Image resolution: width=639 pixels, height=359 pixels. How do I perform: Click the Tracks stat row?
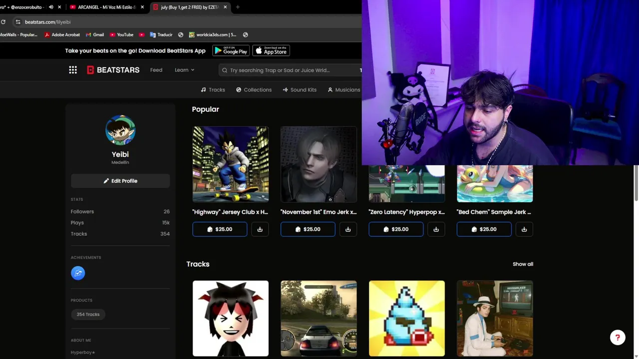(120, 234)
